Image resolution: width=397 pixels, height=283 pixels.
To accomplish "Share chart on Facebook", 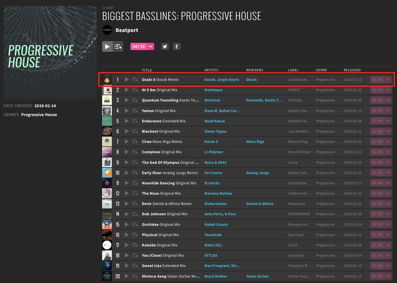I will click(177, 47).
